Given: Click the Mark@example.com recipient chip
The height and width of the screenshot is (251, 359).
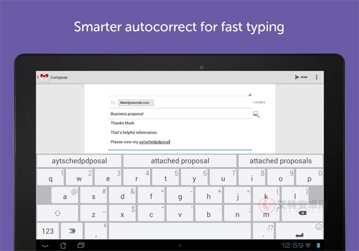Looking at the screenshot, I should 136,102.
